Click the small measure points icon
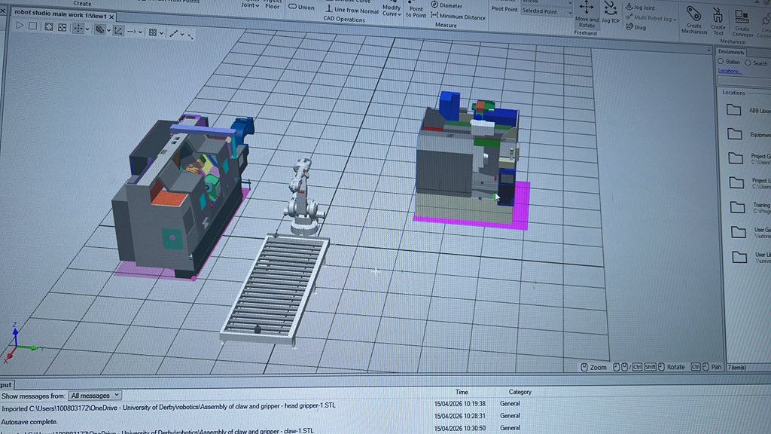This screenshot has width=771, height=434. pyautogui.click(x=190, y=36)
